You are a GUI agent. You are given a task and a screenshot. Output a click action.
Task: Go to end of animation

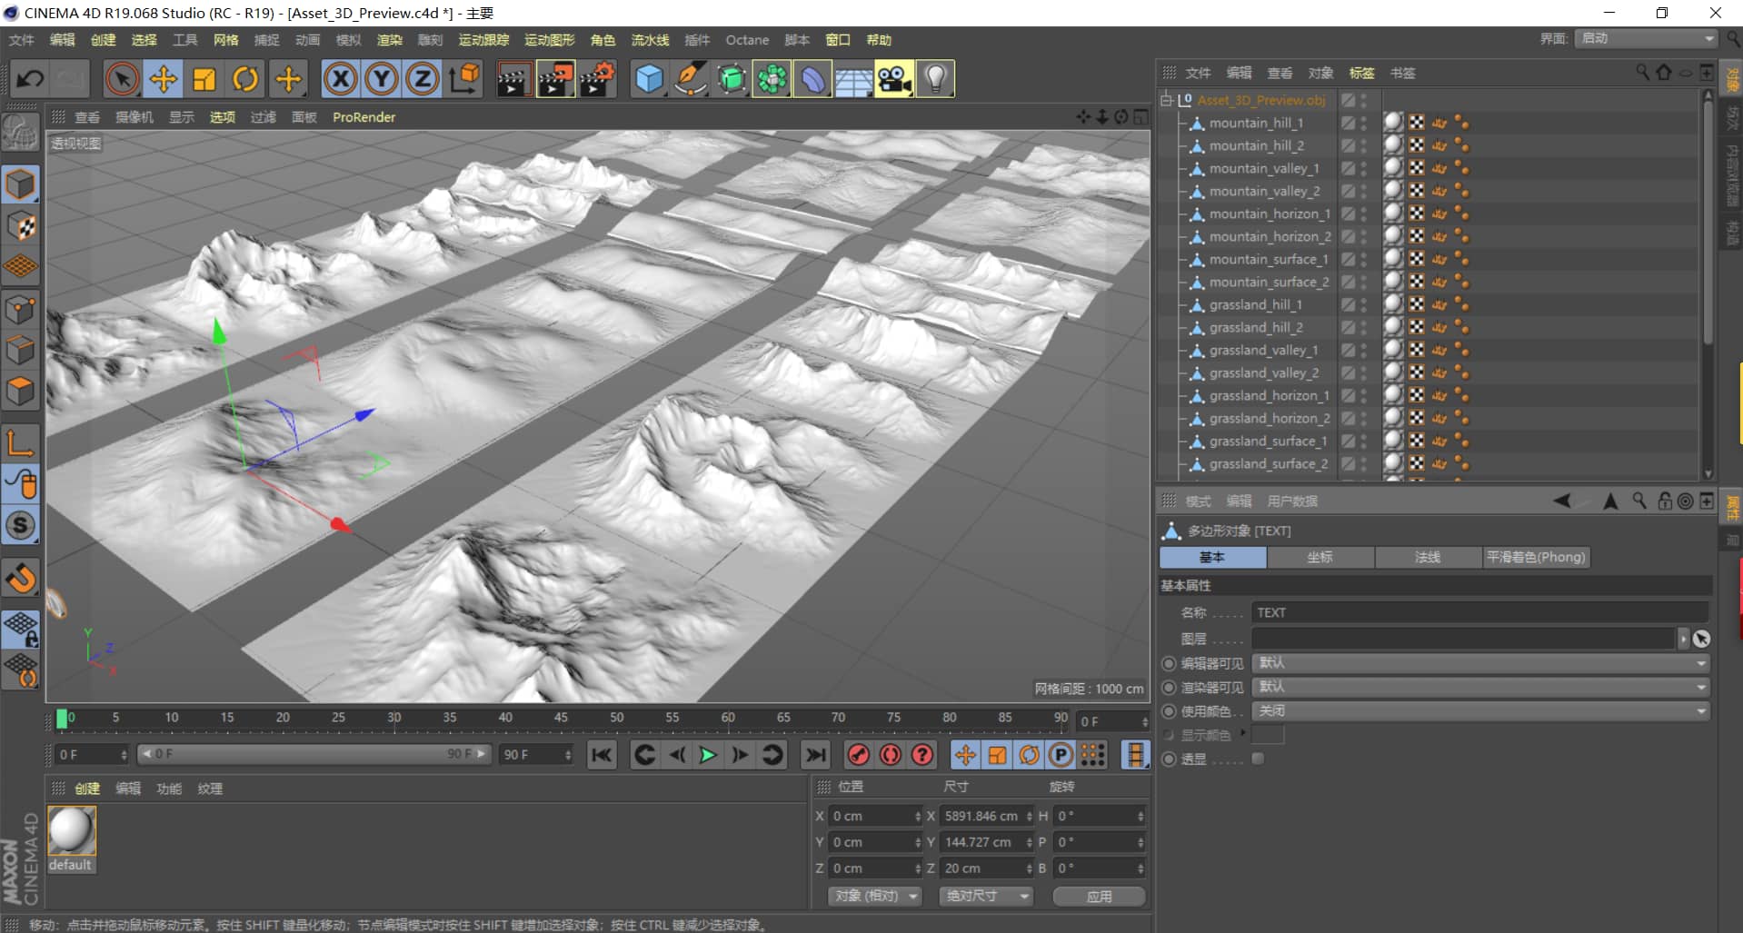click(816, 755)
